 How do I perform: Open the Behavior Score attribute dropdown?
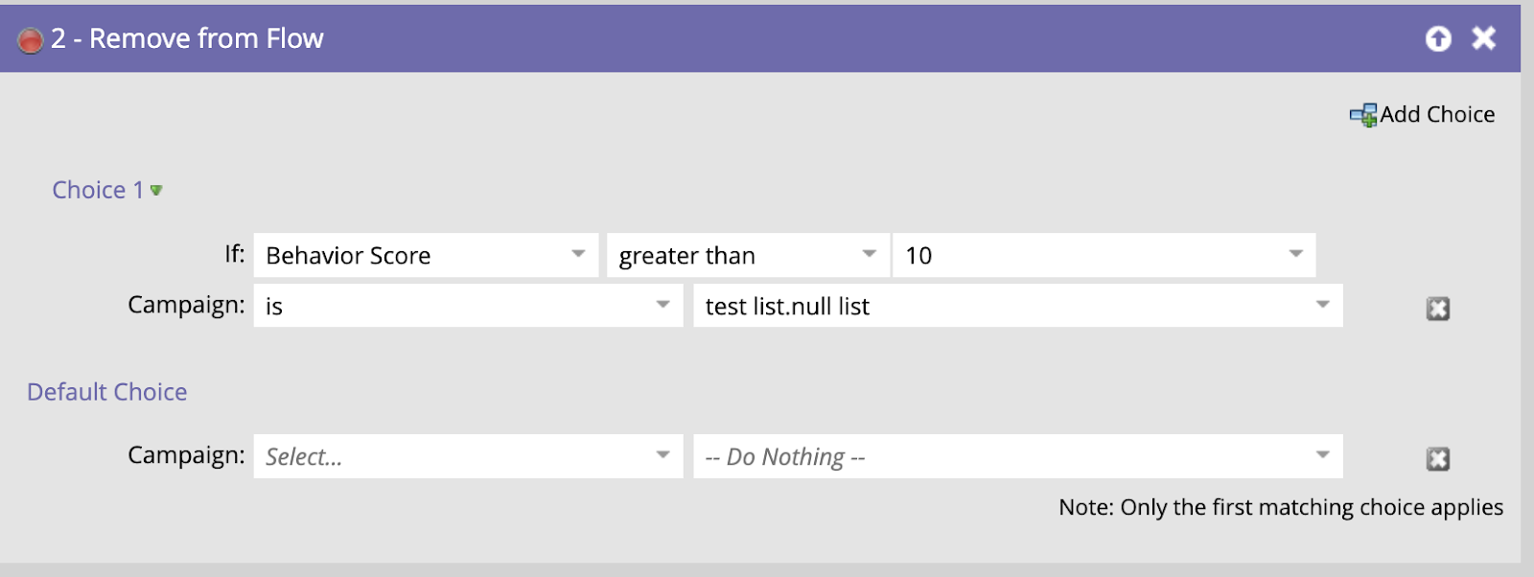(426, 255)
